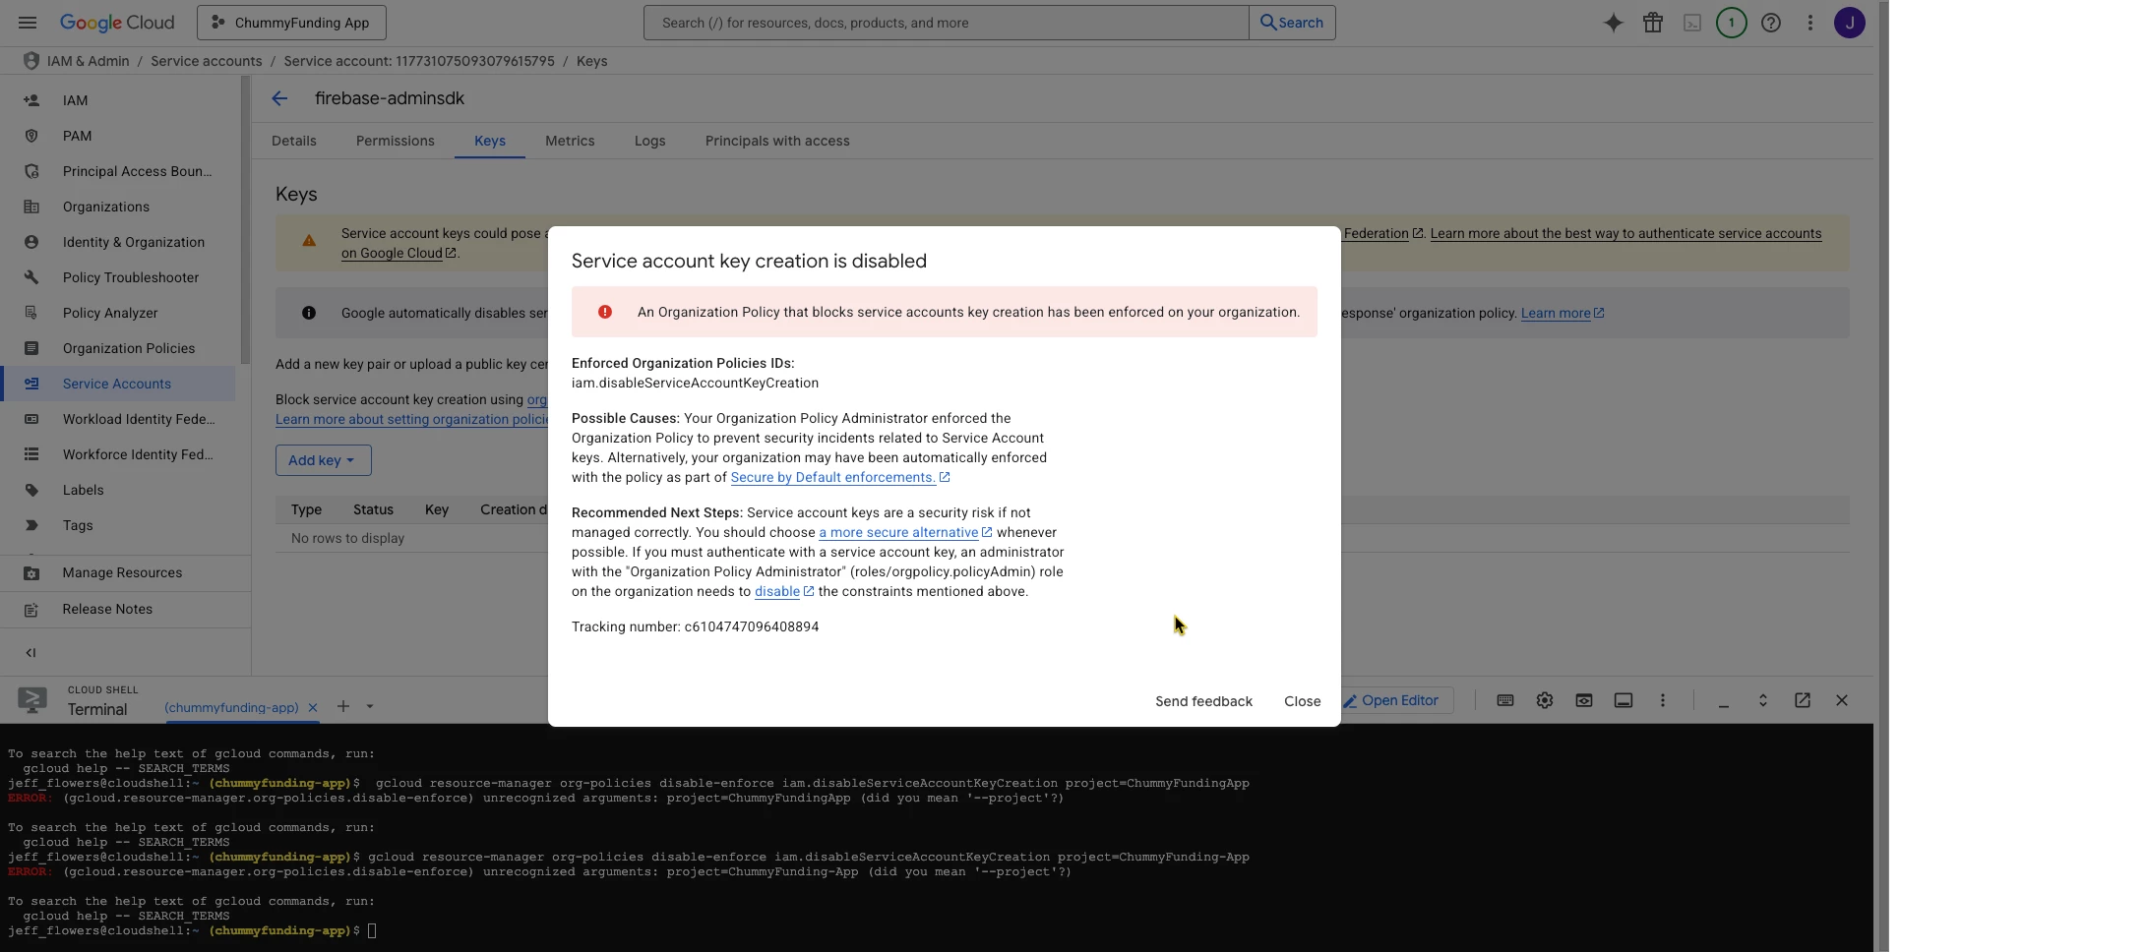Viewport: 2145px width, 952px height.
Task: Select PAM in the sidebar
Action: coord(118,136)
